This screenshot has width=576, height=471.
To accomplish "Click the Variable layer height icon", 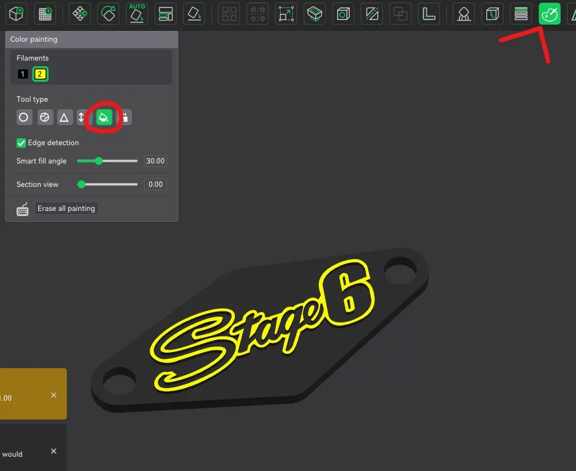I will pyautogui.click(x=521, y=14).
